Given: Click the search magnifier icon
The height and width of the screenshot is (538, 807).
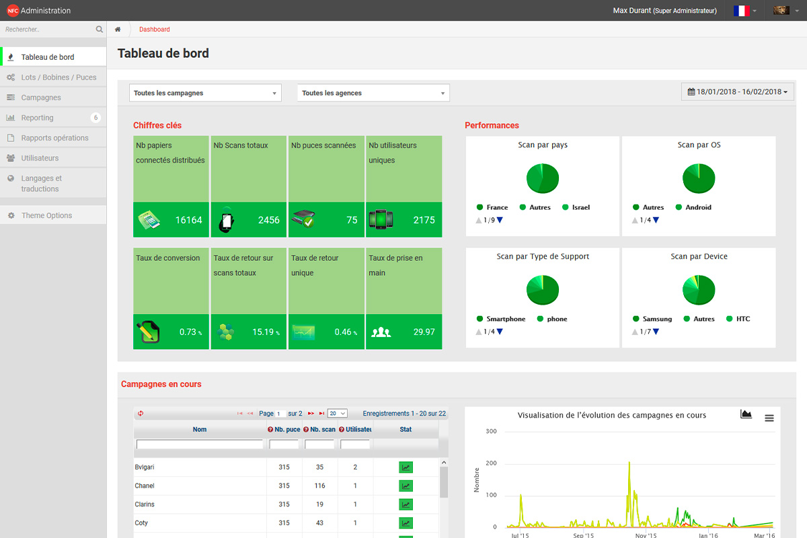Looking at the screenshot, I should pos(100,30).
